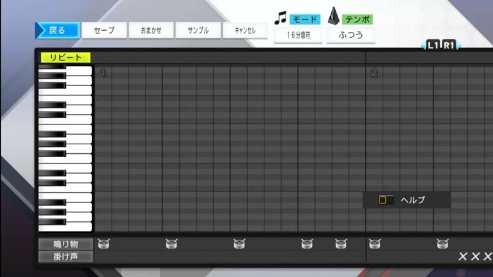Select the 鳴り物 instrument track
This screenshot has height=277, width=493.
pos(65,244)
